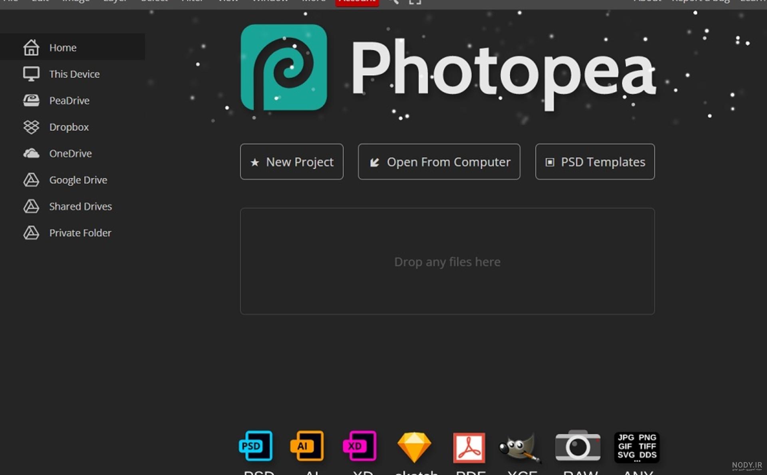Click the RAW camera icon
767x475 pixels.
578,446
